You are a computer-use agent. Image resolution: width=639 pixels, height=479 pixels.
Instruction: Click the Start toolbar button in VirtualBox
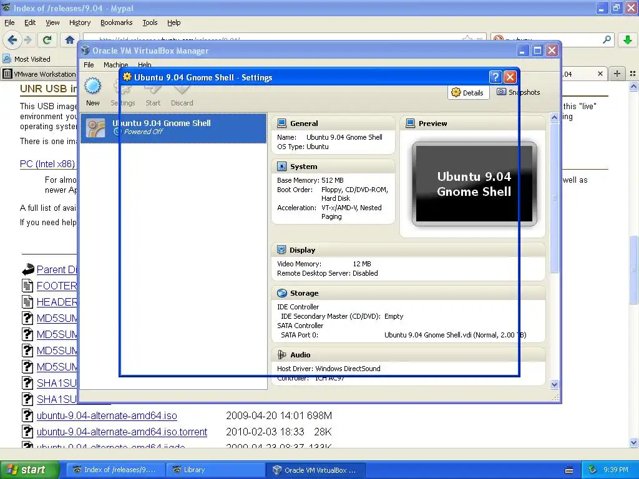pyautogui.click(x=154, y=92)
